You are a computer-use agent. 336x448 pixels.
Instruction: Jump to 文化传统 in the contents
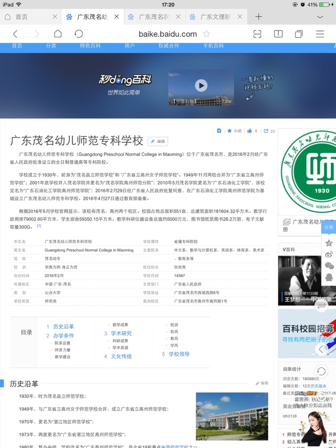(121, 356)
